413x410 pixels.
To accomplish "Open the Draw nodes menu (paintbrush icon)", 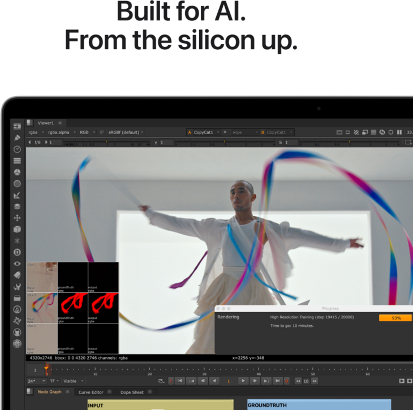I will tap(17, 137).
